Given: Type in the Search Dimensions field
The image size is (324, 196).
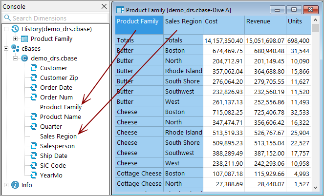Looking at the screenshot, I should [x=59, y=18].
